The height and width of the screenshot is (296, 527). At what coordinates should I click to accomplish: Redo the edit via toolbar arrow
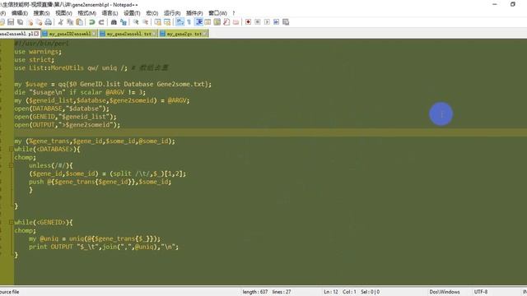(x=101, y=22)
